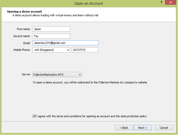Image resolution: width=178 pixels, height=135 pixels.
Task: Click the 'I agree with the terms' label text
Action: coord(92,116)
